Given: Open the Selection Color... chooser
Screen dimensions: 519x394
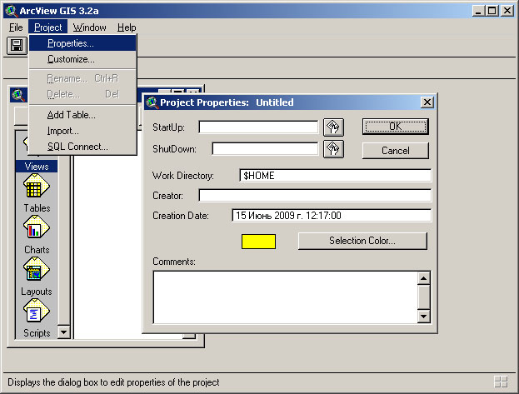Looking at the screenshot, I should 362,241.
